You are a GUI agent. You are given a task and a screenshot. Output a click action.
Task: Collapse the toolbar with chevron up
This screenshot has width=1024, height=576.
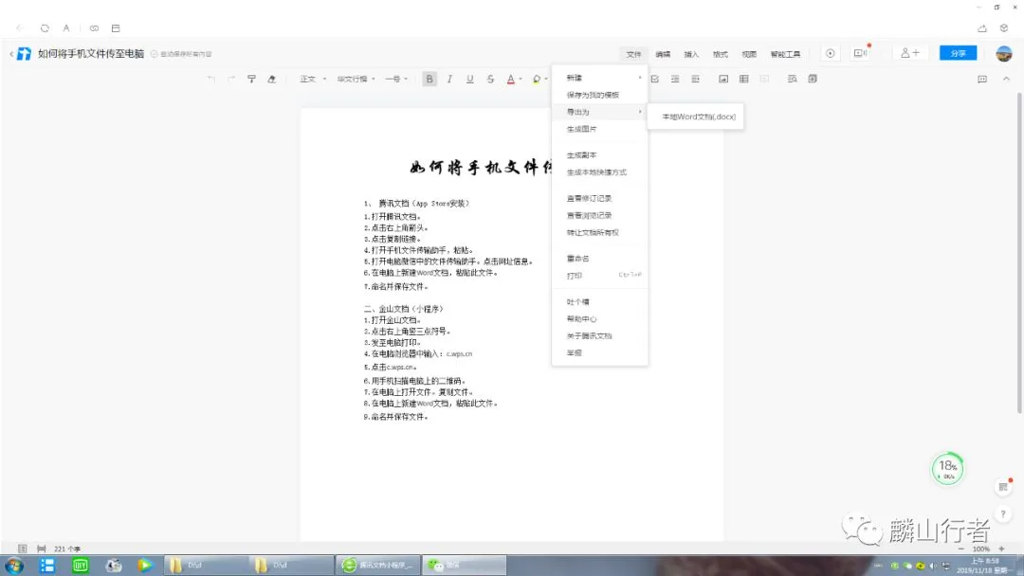click(x=1006, y=79)
